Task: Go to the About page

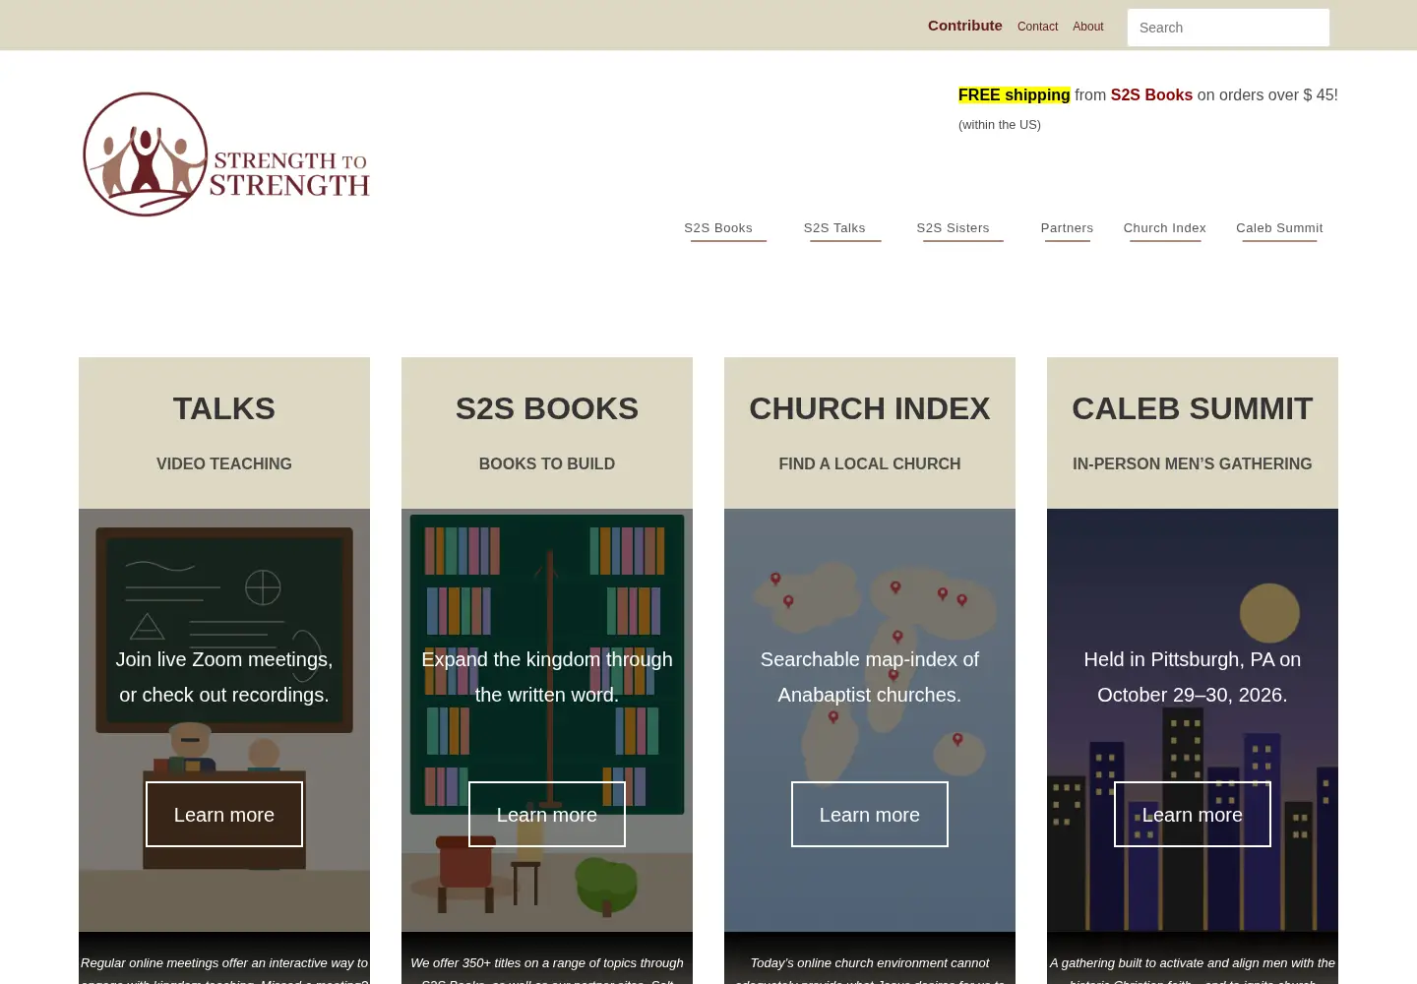Action: click(1087, 27)
